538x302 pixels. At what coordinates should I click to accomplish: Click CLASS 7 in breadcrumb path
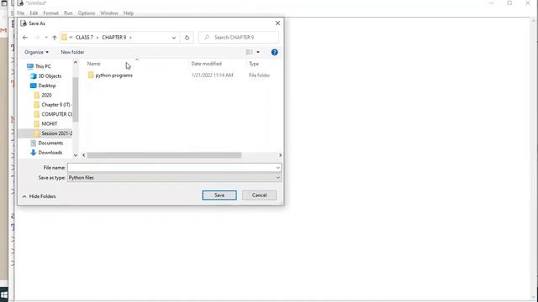tap(84, 37)
